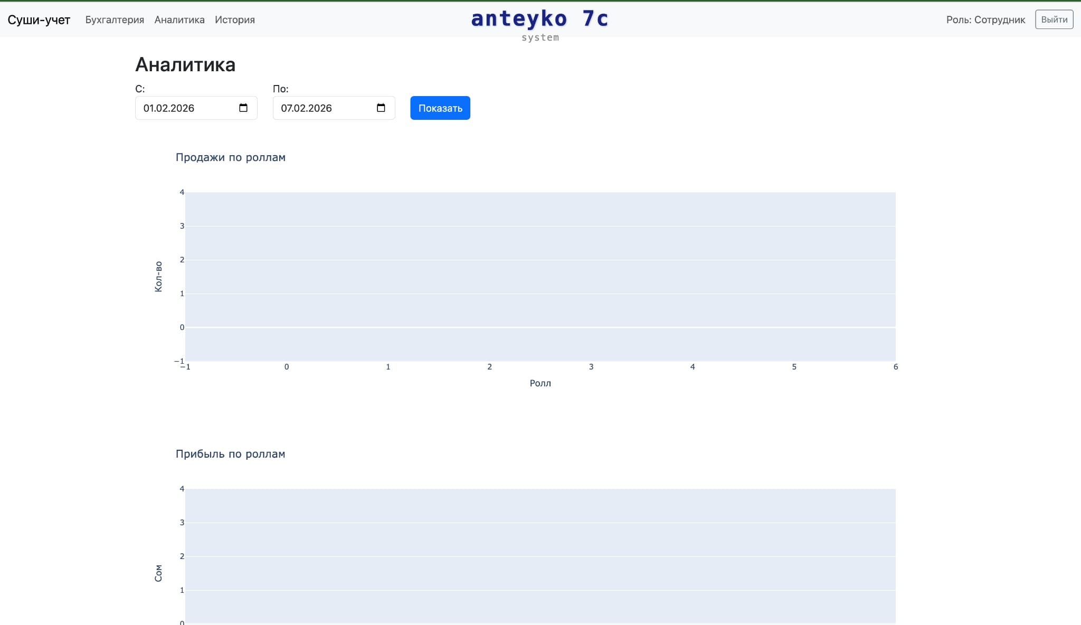Click the 'Роль: Сотрудник' label in the header
This screenshot has height=625, width=1081.
click(x=985, y=20)
